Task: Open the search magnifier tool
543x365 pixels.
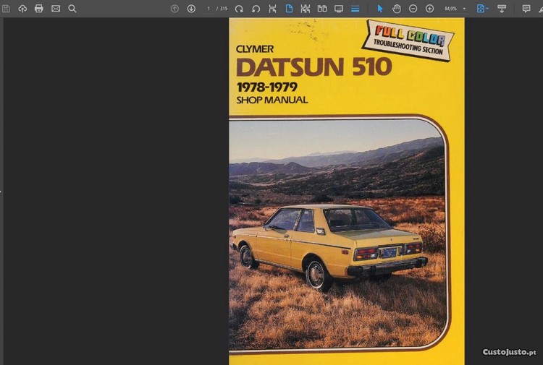Action: [72, 9]
